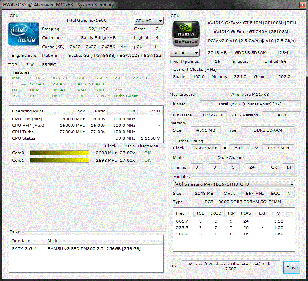Click the Model column header in Drives
The height and width of the screenshot is (281, 308).
coord(100,241)
